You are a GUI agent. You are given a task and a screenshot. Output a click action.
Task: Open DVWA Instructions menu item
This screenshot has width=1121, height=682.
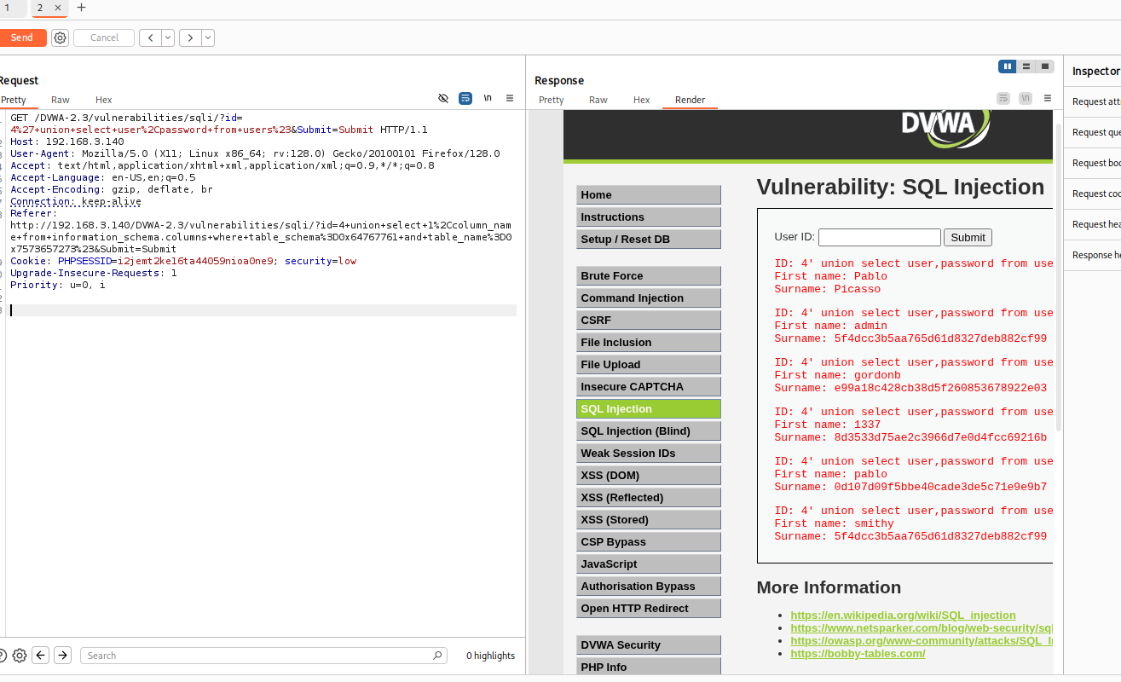(649, 217)
